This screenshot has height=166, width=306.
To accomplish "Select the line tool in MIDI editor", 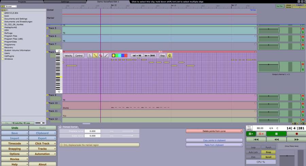I will point(106,56).
